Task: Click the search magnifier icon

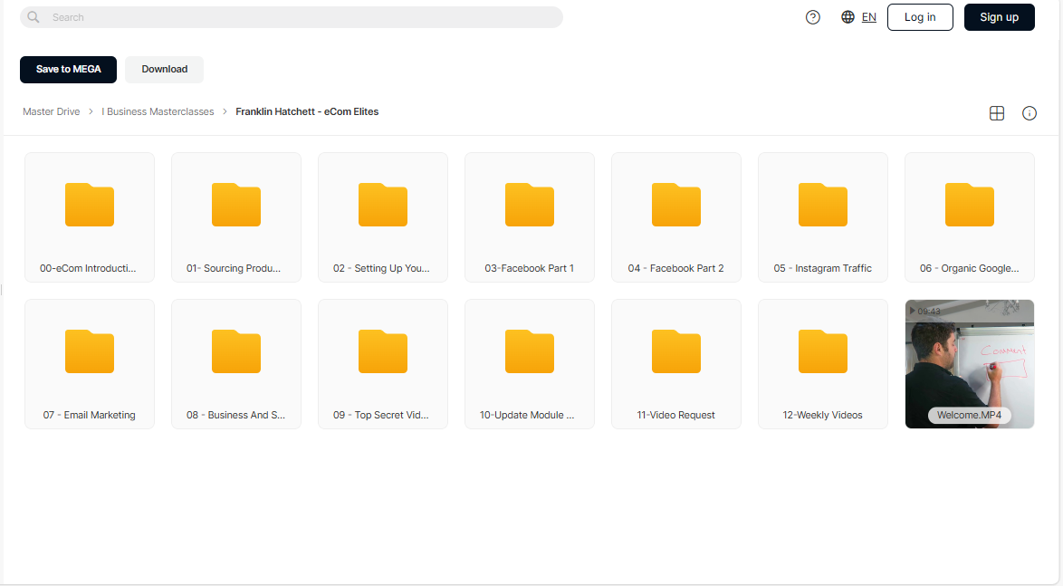Action: pos(34,17)
